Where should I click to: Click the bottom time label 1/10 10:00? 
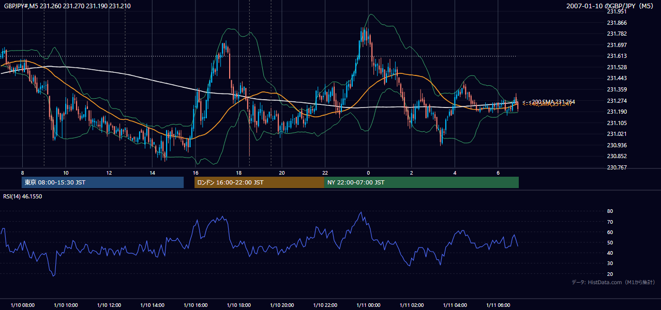point(66,305)
